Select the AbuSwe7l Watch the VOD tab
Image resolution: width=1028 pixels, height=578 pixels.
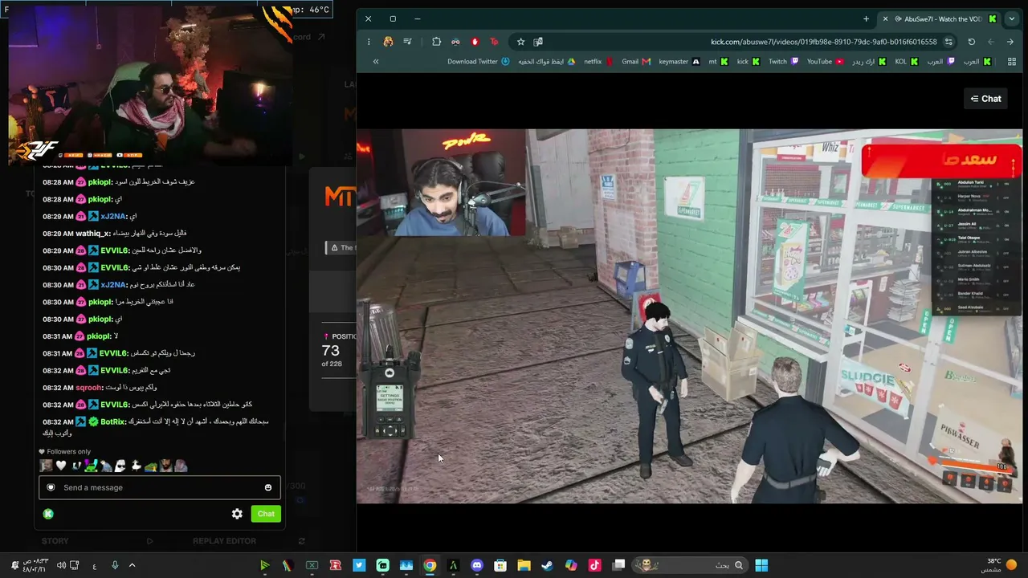tap(940, 18)
